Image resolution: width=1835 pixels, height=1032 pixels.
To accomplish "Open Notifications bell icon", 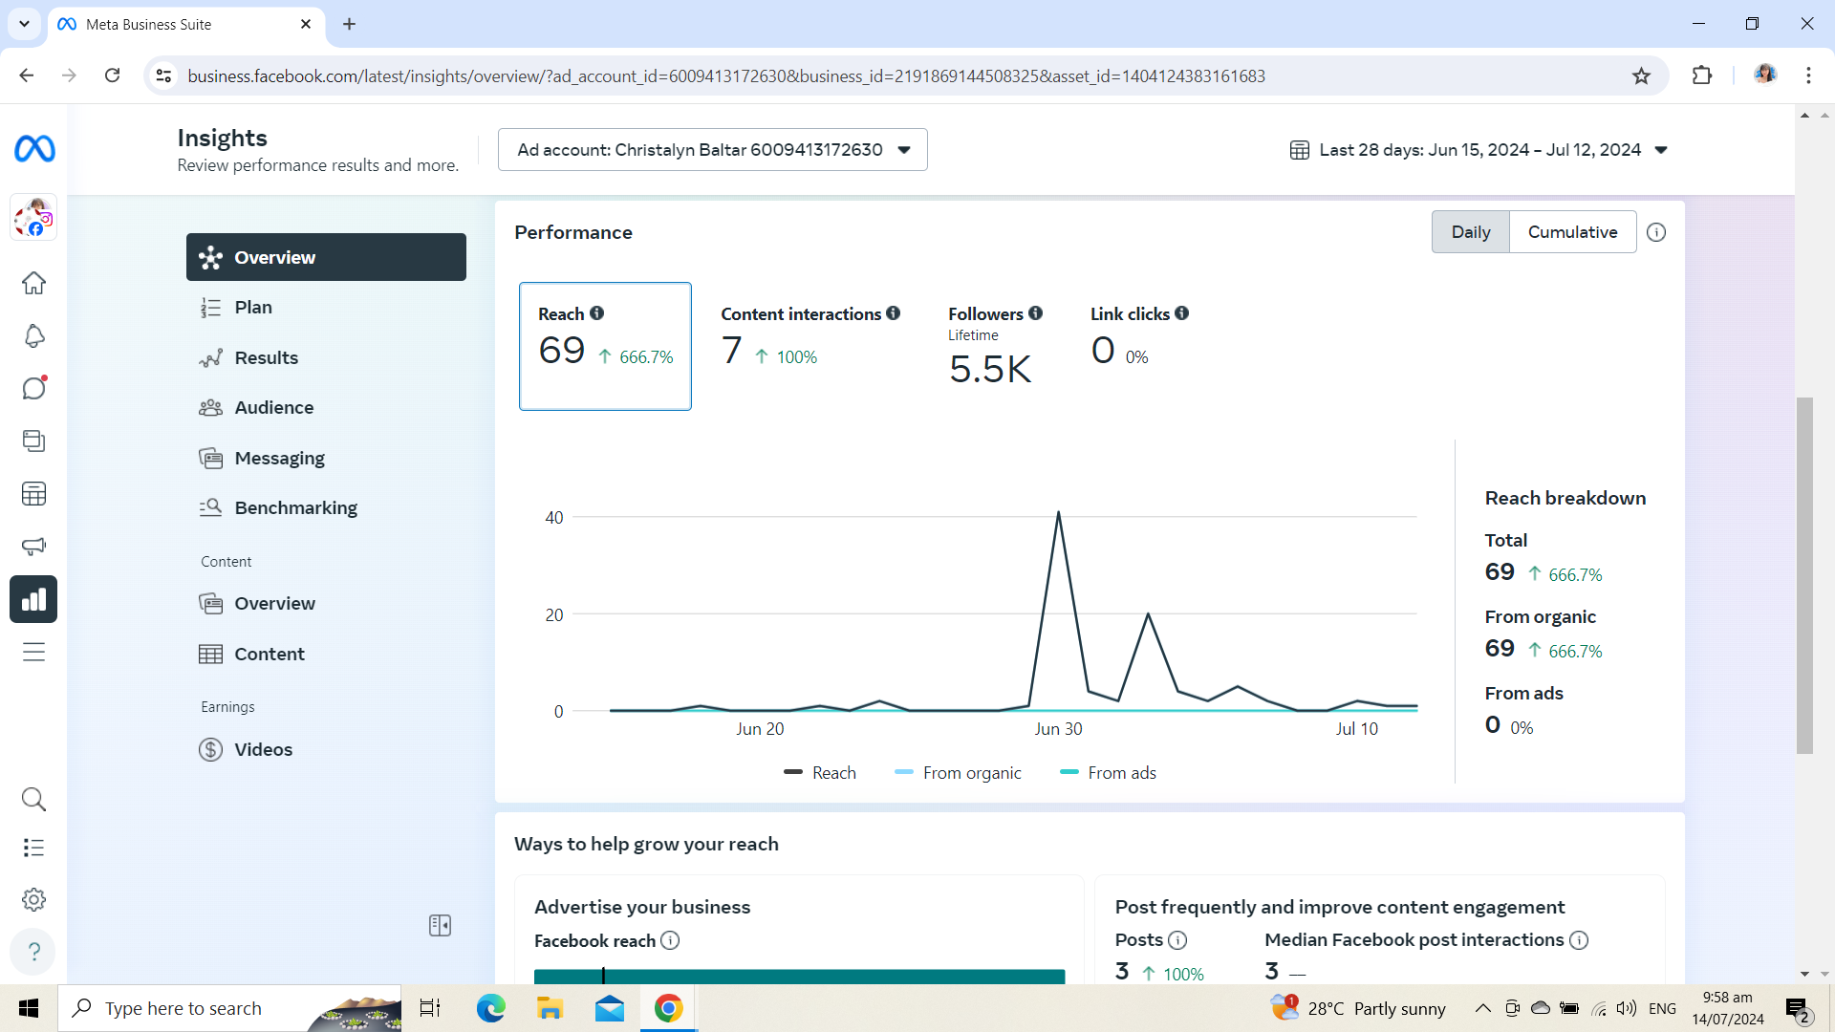I will click(x=33, y=335).
